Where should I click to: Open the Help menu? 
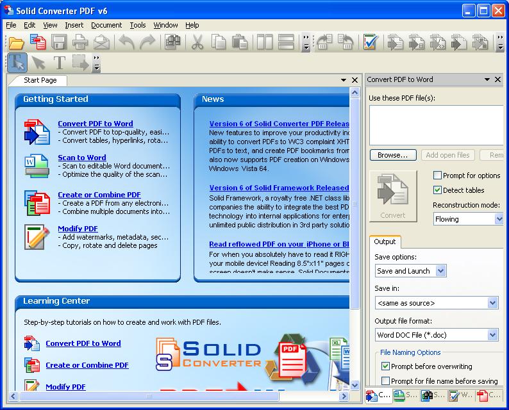192,25
